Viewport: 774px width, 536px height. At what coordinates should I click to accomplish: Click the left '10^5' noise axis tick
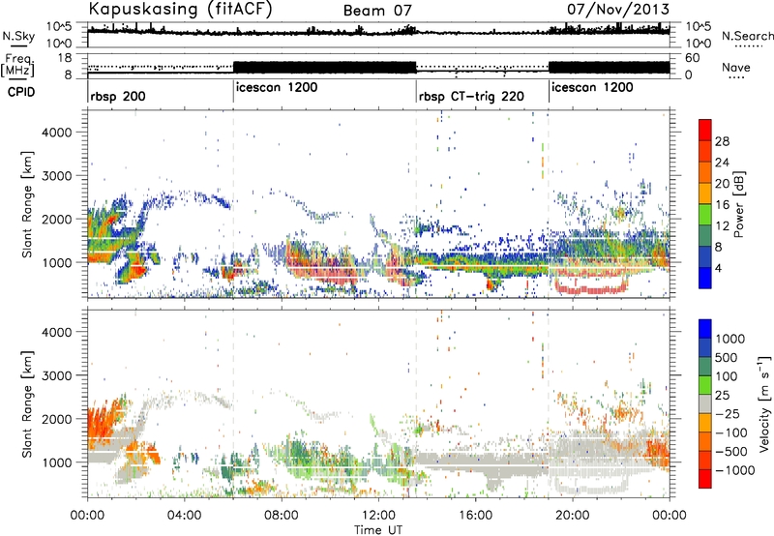[x=59, y=26]
